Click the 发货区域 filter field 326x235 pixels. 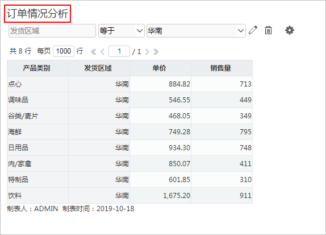click(52, 31)
